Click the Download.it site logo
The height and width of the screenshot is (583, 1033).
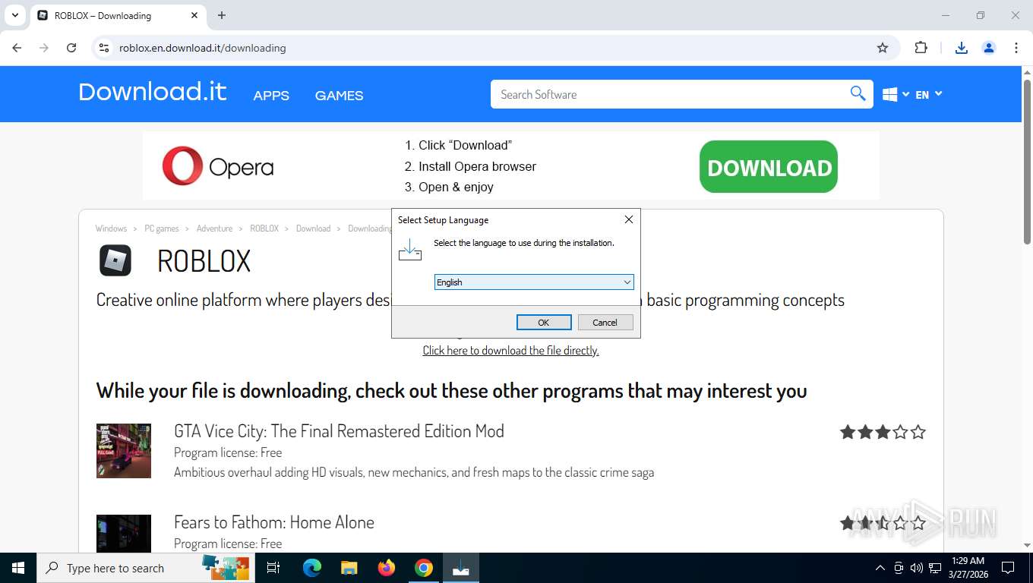pyautogui.click(x=153, y=92)
